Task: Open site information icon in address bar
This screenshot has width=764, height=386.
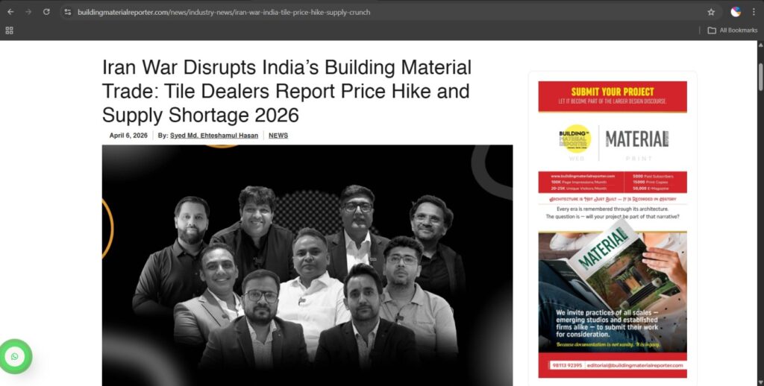Action: pyautogui.click(x=68, y=12)
